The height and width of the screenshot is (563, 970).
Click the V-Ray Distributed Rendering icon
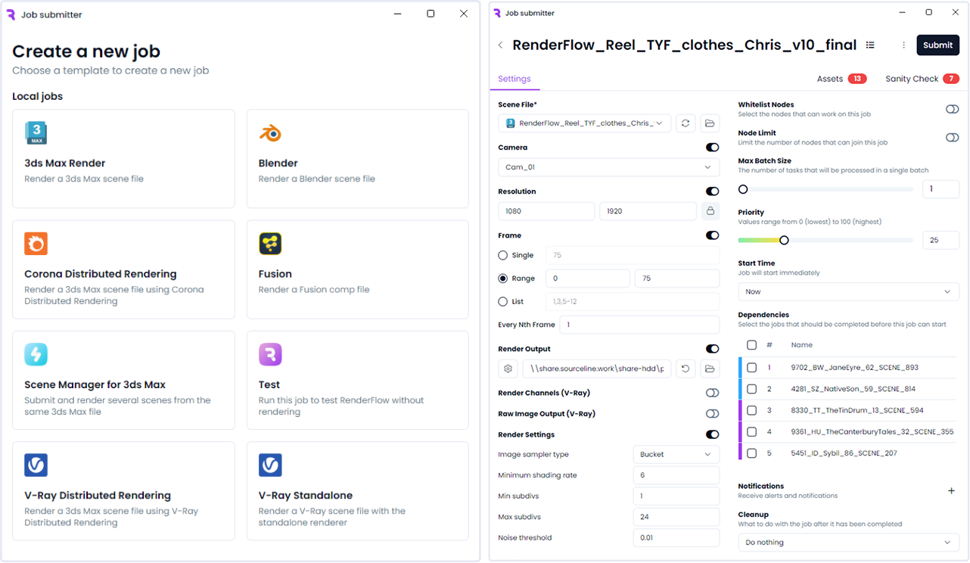pyautogui.click(x=36, y=465)
